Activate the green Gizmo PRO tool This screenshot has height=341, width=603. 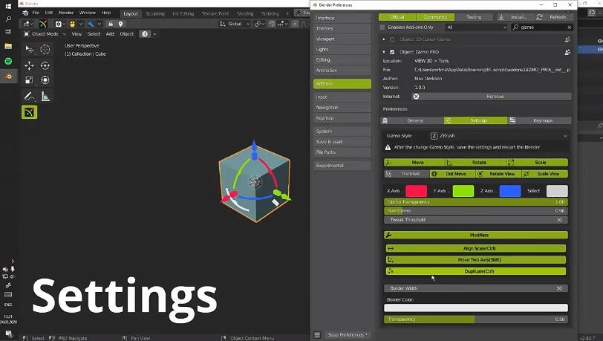[30, 112]
